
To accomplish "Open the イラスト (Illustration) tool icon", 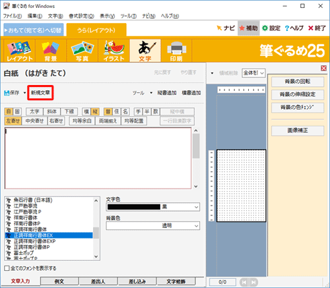I will pyautogui.click(x=114, y=51).
